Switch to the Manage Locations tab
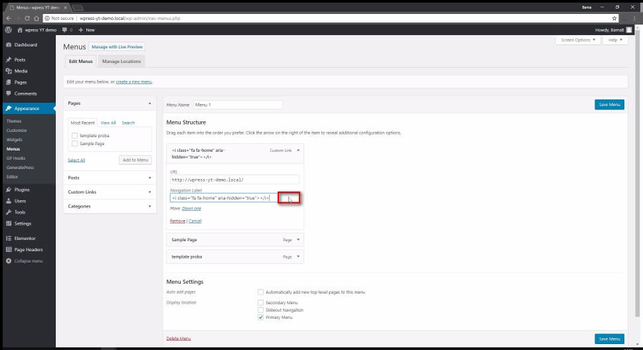The height and width of the screenshot is (350, 643). tap(122, 62)
